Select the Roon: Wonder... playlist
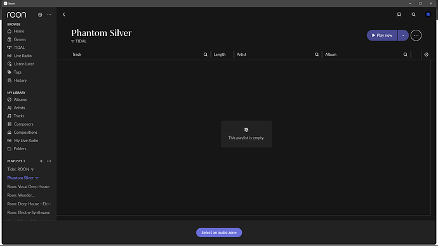438x246 pixels. pos(21,195)
